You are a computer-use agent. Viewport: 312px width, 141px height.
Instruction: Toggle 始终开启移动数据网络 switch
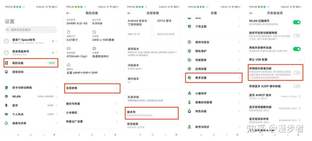tap(297, 36)
